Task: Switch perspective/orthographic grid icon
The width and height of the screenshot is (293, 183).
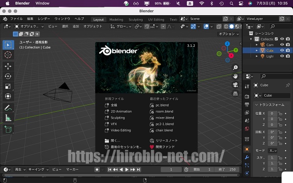Action: click(235, 94)
